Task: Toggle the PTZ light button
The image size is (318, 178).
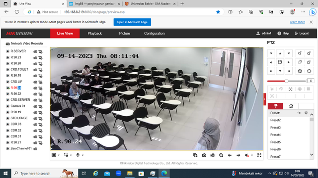Action: pos(272,89)
